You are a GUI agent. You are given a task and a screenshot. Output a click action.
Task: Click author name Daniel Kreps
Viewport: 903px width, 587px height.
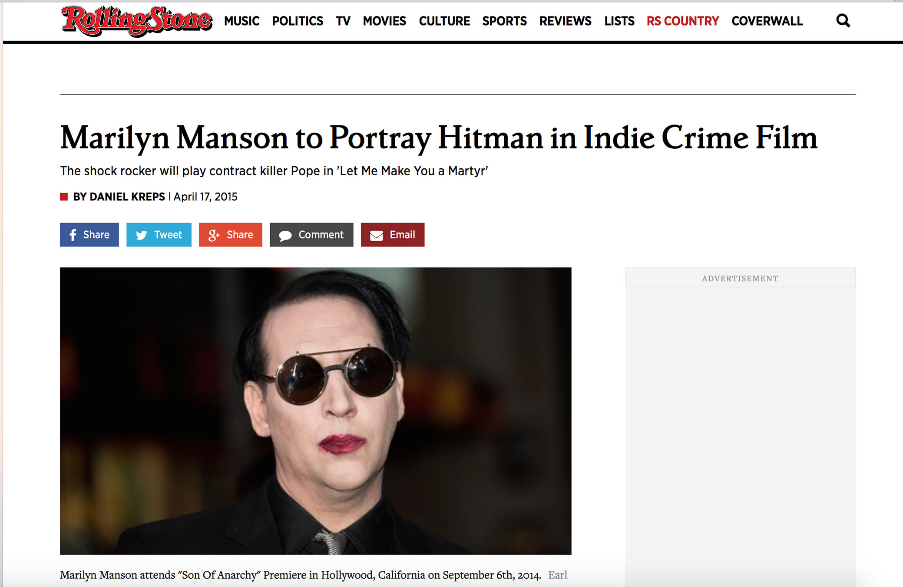[x=127, y=197]
